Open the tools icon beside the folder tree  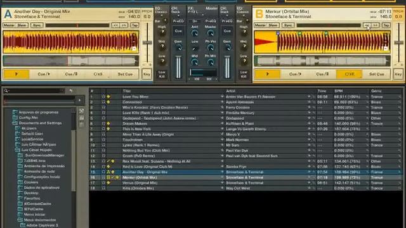pos(82,111)
